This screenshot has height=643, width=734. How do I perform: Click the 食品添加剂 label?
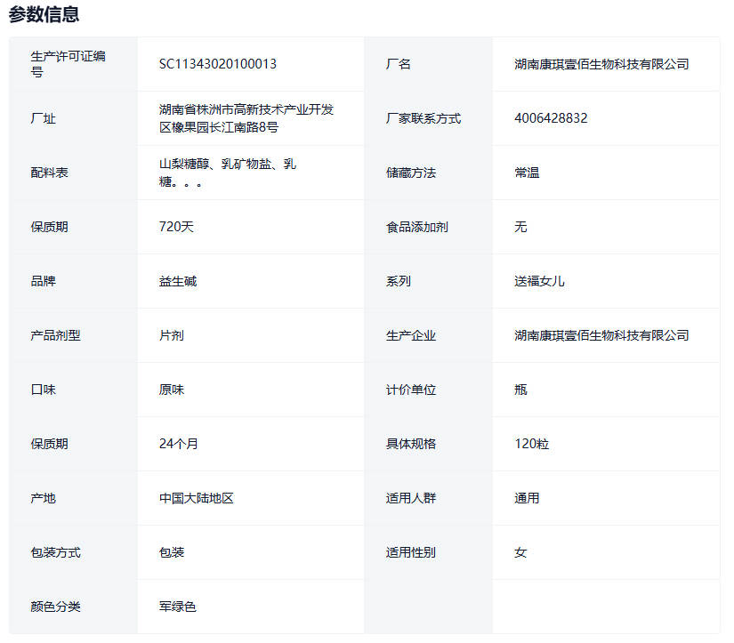(416, 227)
